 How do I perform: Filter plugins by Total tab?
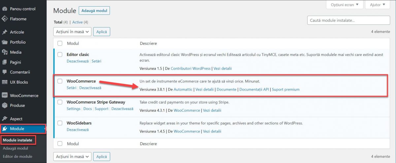tap(58, 22)
